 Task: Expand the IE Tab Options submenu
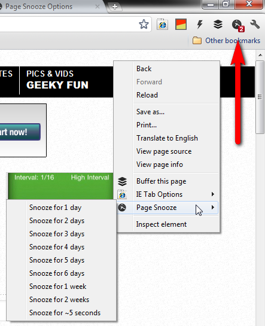tap(167, 194)
